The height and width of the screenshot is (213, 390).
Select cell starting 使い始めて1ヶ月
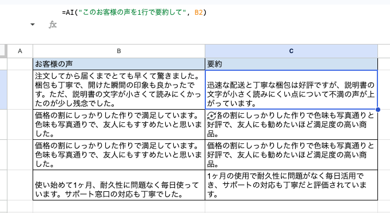(x=119, y=185)
